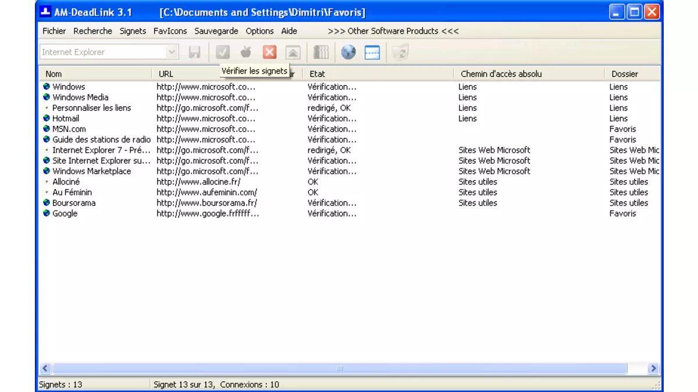The image size is (698, 392).
Task: Click the dashed rectangle toolbar icon
Action: pyautogui.click(x=372, y=52)
